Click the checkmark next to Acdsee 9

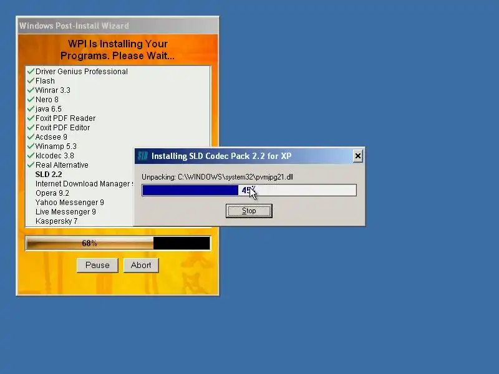click(x=31, y=137)
